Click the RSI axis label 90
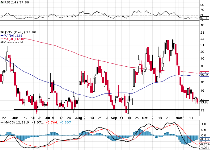This screenshot has width=212, height=150. (202, 5)
